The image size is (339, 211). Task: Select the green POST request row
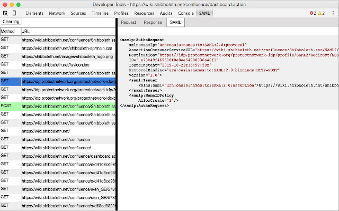(68, 106)
